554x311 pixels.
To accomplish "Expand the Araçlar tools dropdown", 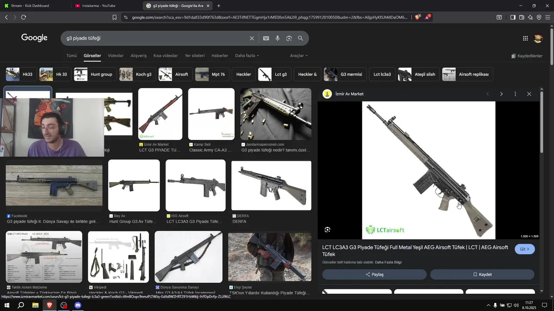I will tap(299, 56).
